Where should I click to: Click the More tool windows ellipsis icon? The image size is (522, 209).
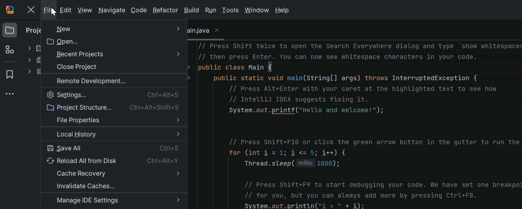point(10,94)
